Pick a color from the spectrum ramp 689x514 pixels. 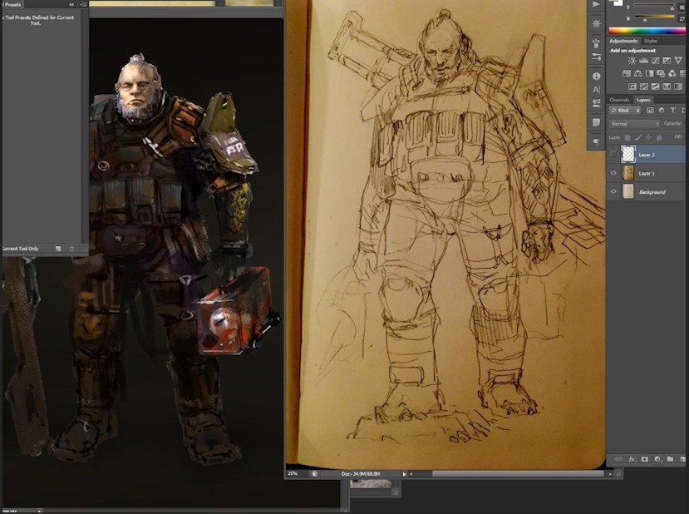click(x=647, y=30)
